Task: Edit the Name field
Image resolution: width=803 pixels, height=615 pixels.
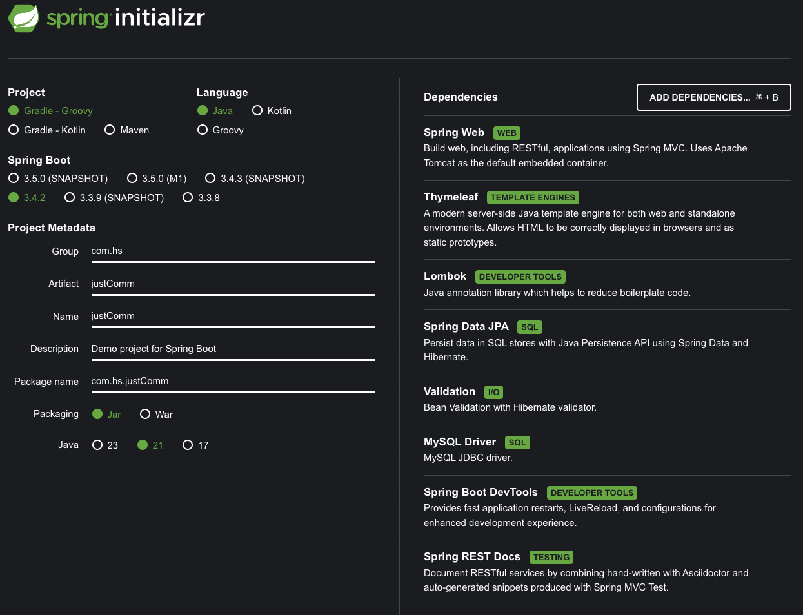Action: point(233,317)
